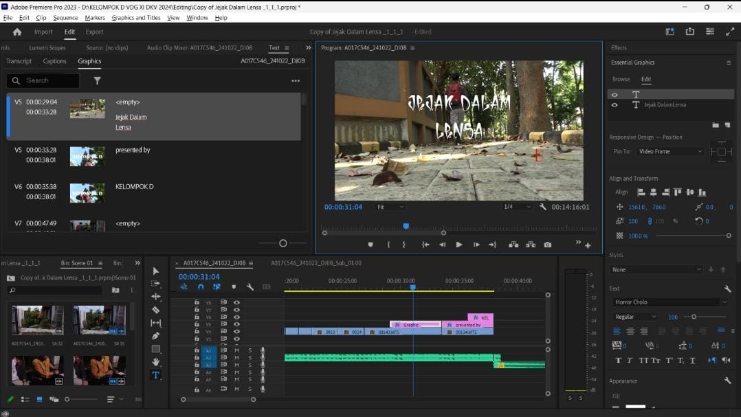Click the Jejak Dalam Lensa link in Text panel
The height and width of the screenshot is (417, 741).
pyautogui.click(x=132, y=121)
